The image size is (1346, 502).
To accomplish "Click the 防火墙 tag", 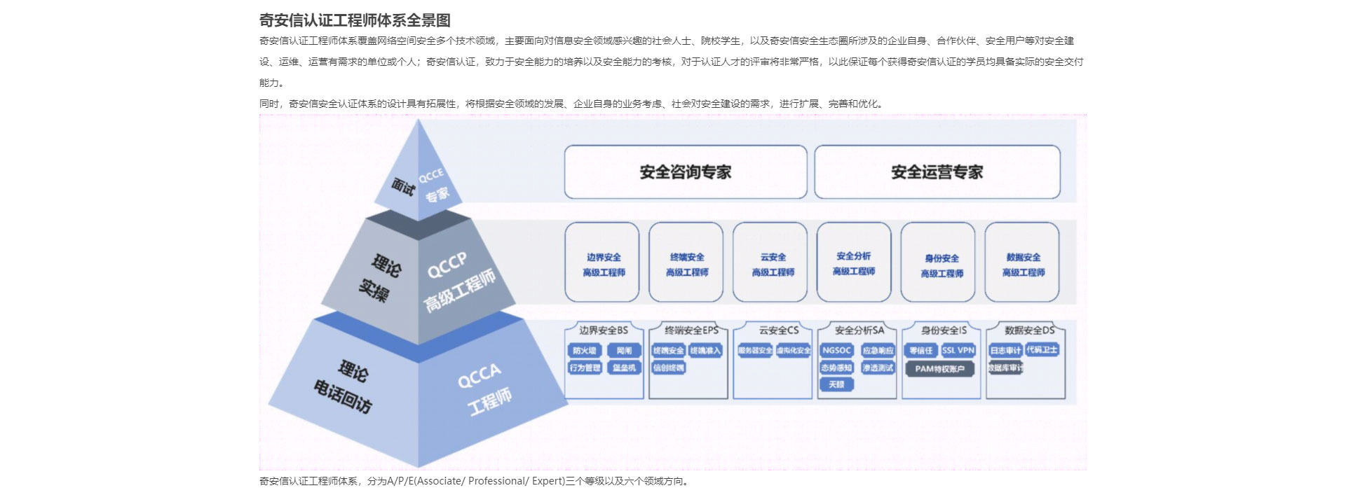I will tap(585, 351).
